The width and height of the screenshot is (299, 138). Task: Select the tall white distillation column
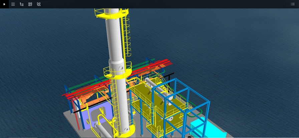coord(114,40)
